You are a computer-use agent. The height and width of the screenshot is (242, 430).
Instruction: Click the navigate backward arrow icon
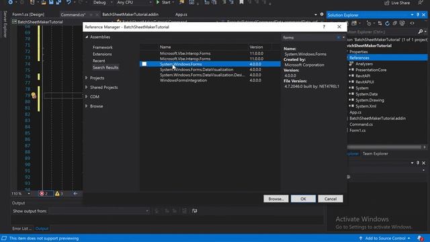[x=75, y=194]
